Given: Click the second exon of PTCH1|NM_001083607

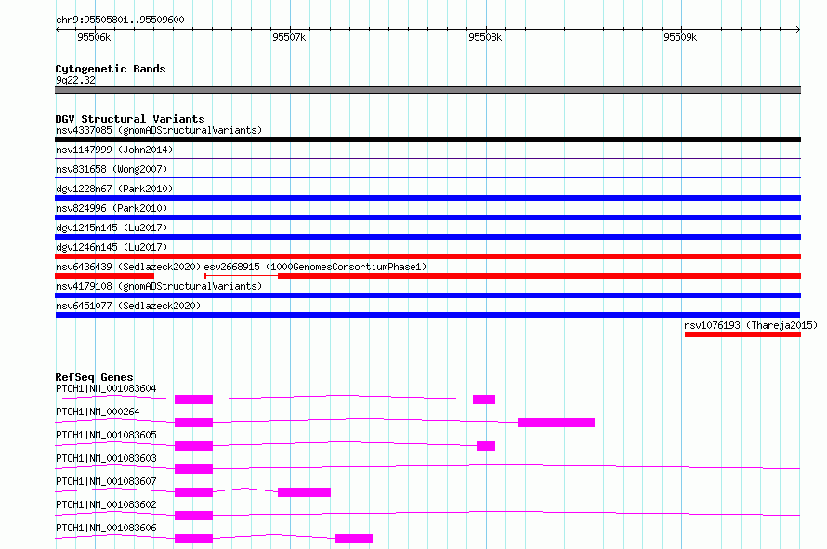Looking at the screenshot, I should click(305, 492).
